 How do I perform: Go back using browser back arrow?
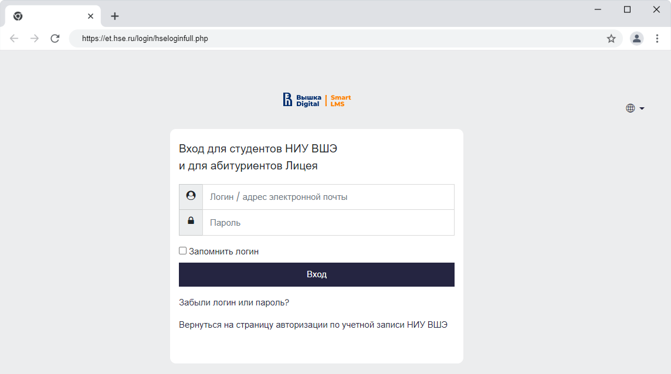(14, 39)
